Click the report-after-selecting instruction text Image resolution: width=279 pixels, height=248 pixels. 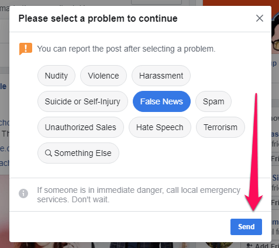(x=126, y=49)
